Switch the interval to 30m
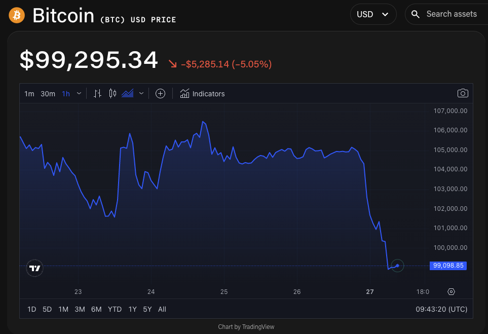The height and width of the screenshot is (334, 488). pyautogui.click(x=47, y=93)
